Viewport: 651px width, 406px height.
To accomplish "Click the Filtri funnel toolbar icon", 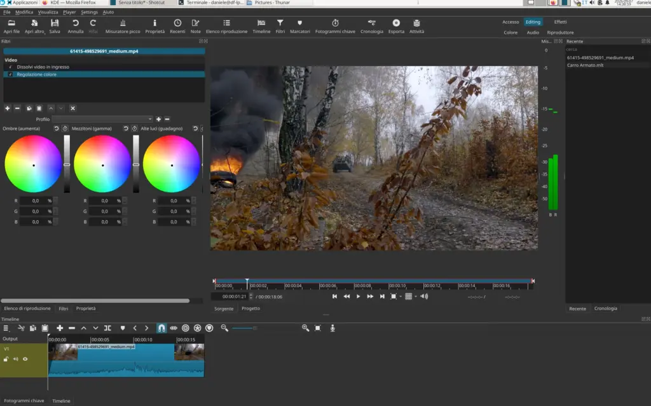I will click(280, 25).
